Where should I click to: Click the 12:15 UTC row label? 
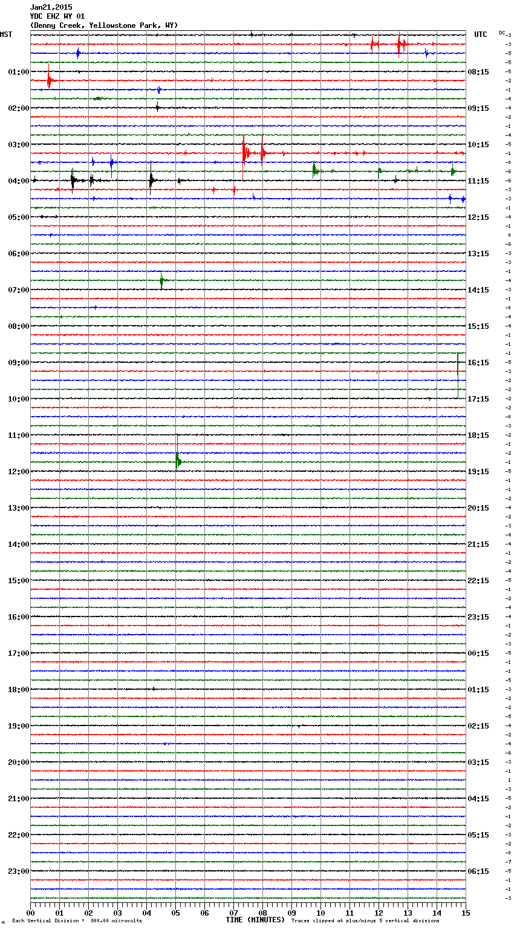[478, 217]
